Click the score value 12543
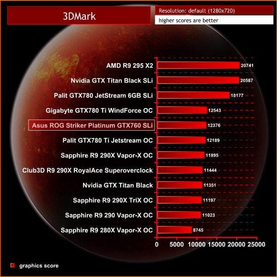The height and width of the screenshot is (277, 277). (215, 110)
